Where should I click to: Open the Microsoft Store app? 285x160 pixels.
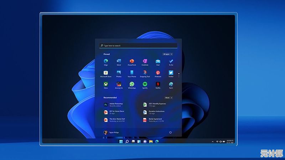[x=106, y=73]
